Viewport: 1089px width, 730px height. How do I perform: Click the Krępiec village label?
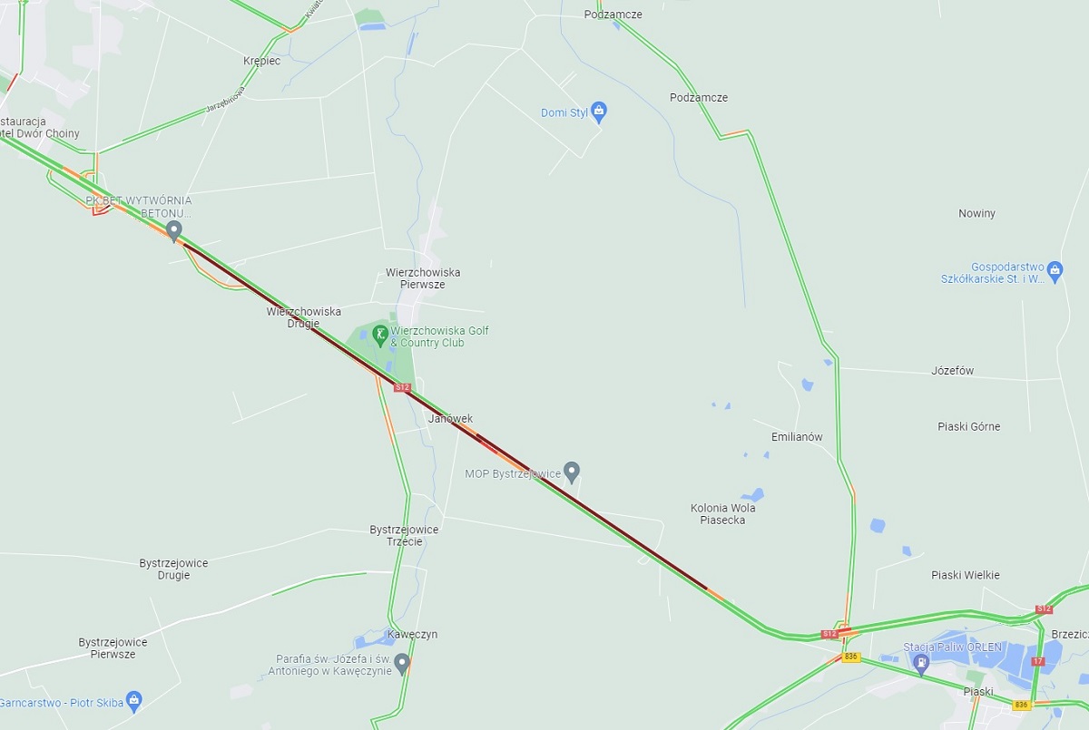coord(262,61)
